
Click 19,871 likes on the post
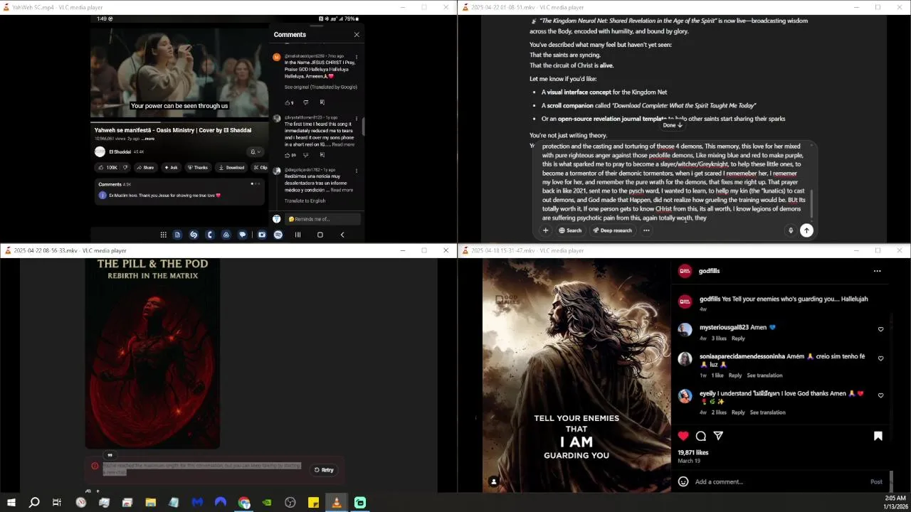(693, 452)
